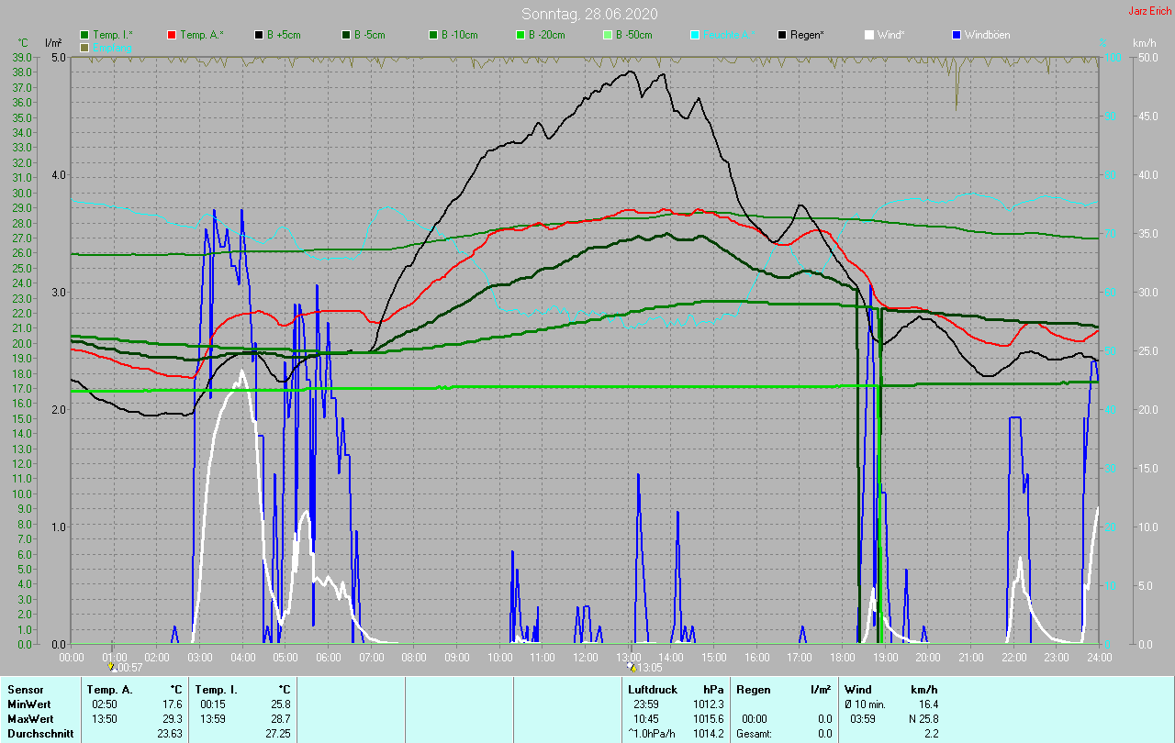Toggle the Temp. I. series via its legend square
Image resolution: width=1175 pixels, height=743 pixels.
pos(84,35)
